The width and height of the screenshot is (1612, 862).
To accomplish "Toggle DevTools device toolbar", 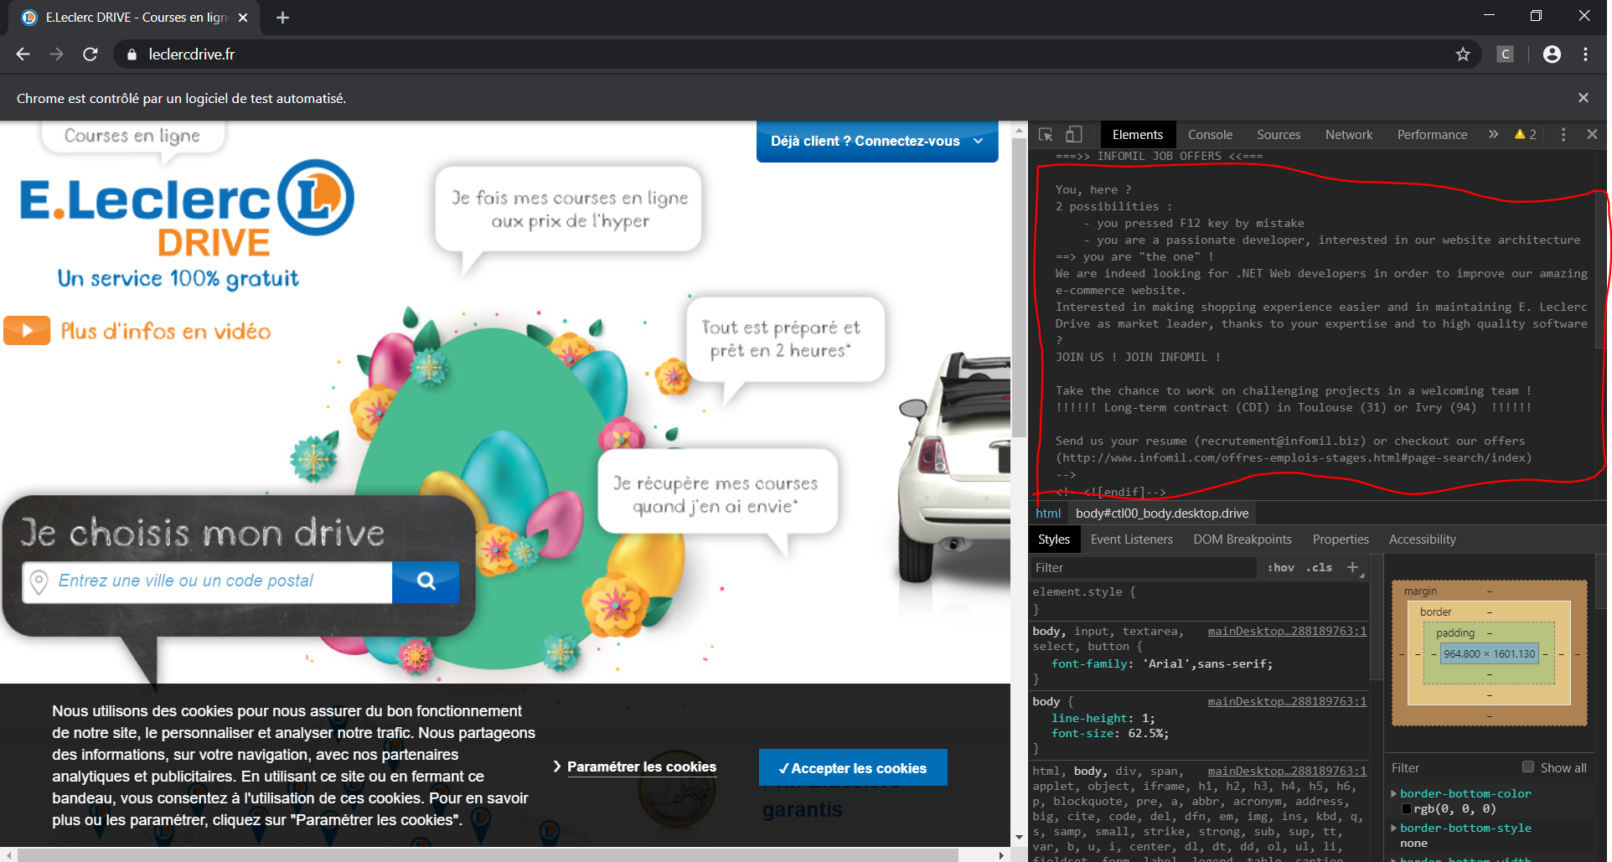I will coord(1073,135).
